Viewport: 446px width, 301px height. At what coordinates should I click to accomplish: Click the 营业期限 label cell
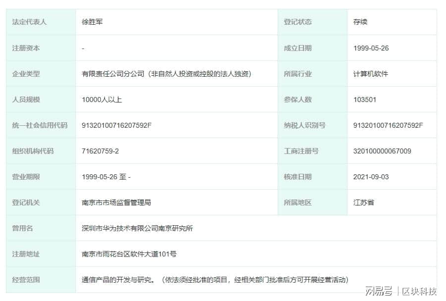[41, 177]
